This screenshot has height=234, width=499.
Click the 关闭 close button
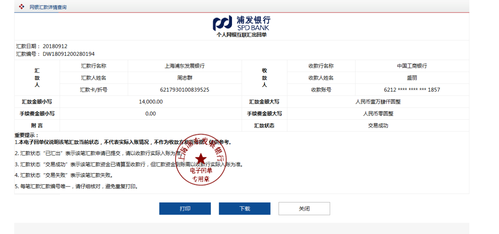(x=304, y=209)
